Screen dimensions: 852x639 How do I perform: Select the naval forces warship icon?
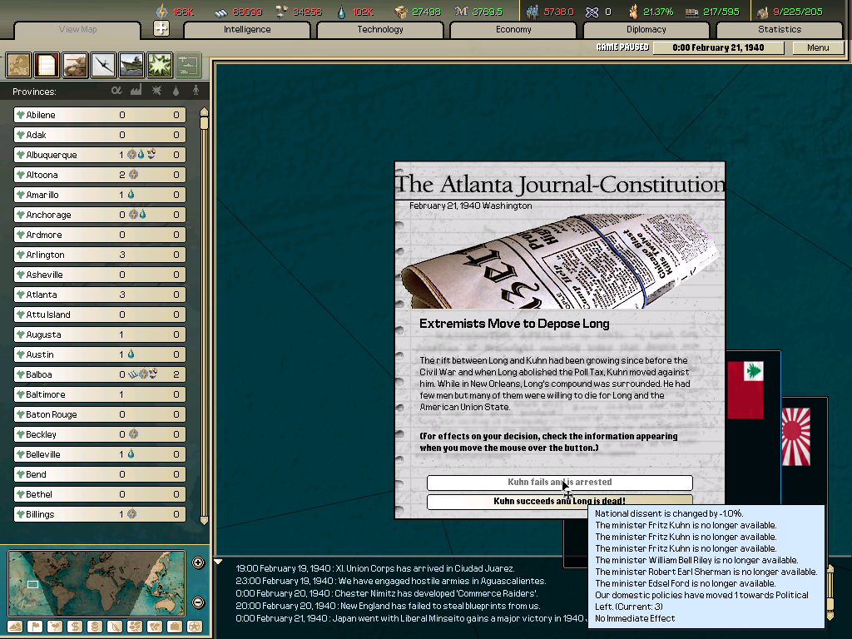[x=130, y=65]
